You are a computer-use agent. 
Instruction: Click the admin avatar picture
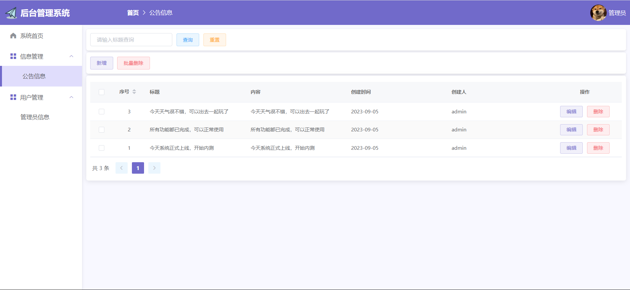click(x=598, y=13)
